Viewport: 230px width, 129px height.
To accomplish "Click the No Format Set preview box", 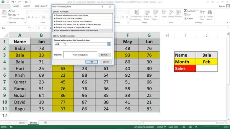I will pyautogui.click(x=80, y=55).
